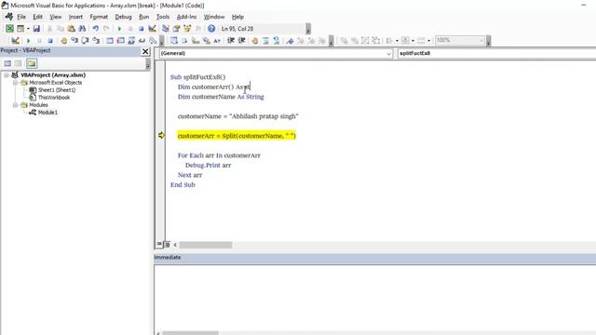Toggle Folders in the Project Explorer
This screenshot has height=335, width=596.
click(32, 63)
